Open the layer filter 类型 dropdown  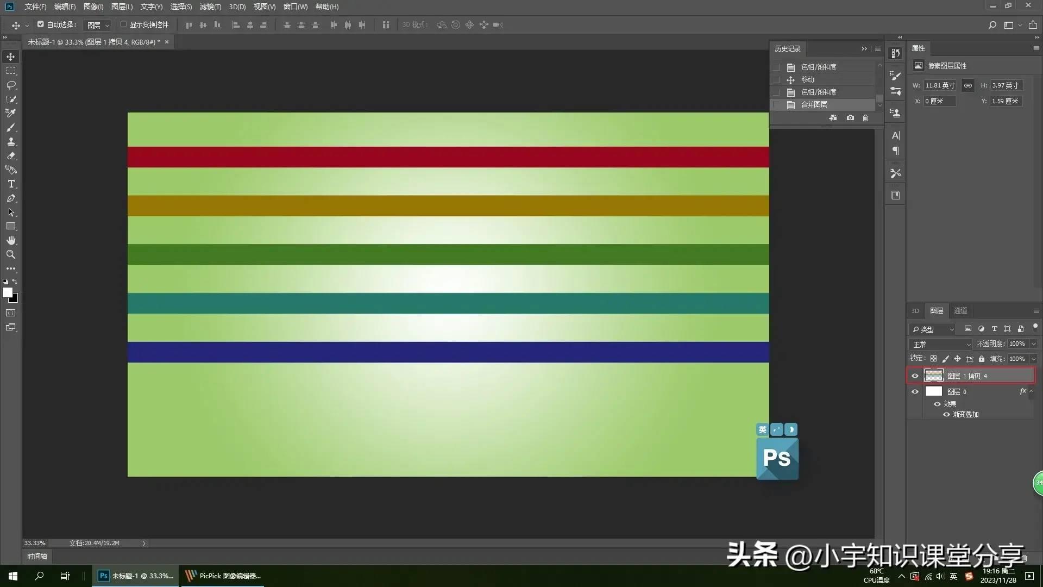pos(932,329)
